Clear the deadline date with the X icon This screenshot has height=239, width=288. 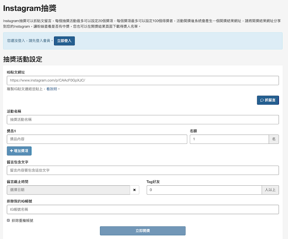tap(135, 190)
